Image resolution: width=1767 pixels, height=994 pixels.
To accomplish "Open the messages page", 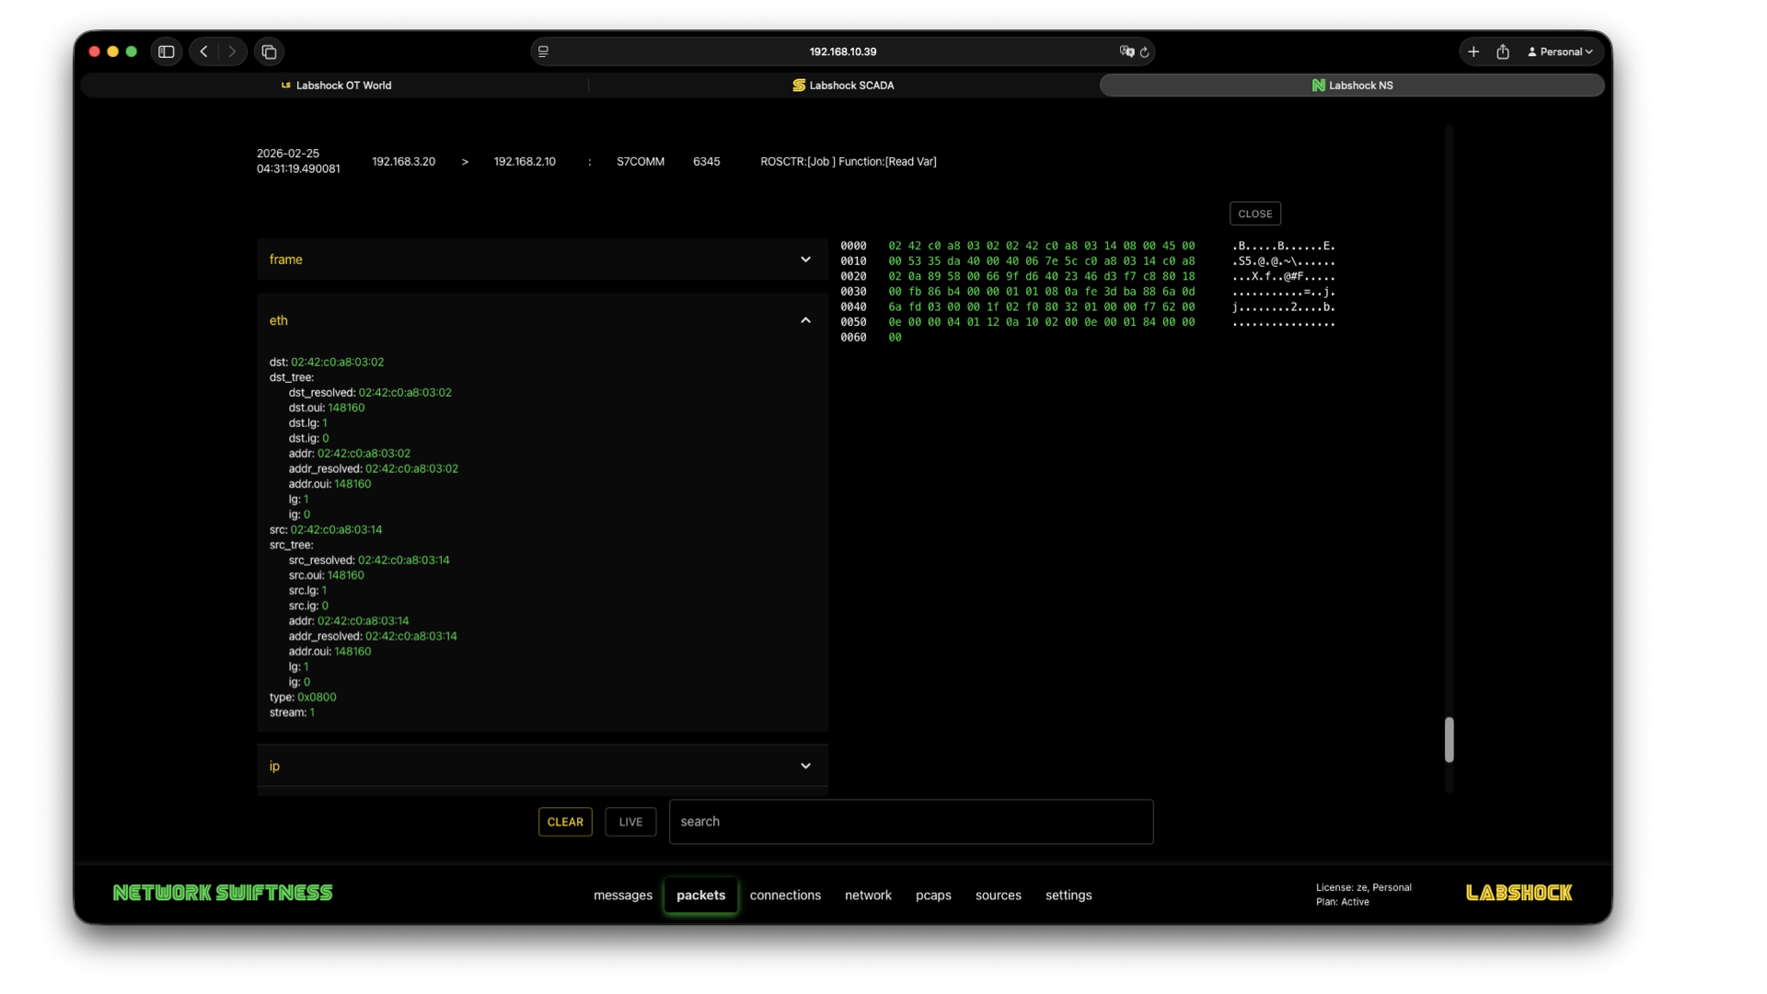I will tap(623, 895).
